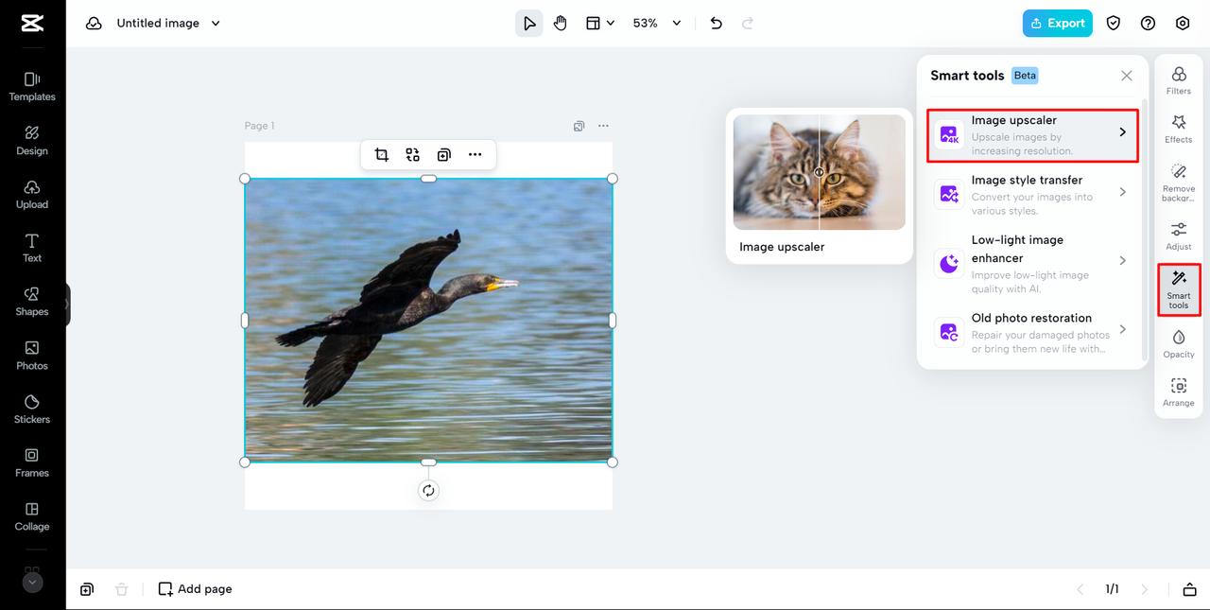The image size is (1210, 610).
Task: Redo the last action
Action: click(748, 23)
